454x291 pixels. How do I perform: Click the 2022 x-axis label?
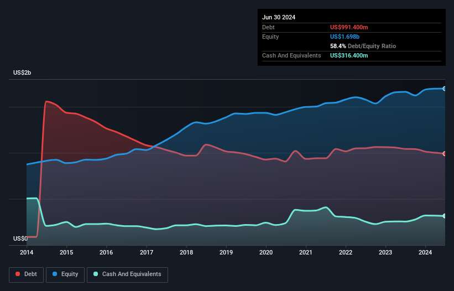(346, 252)
